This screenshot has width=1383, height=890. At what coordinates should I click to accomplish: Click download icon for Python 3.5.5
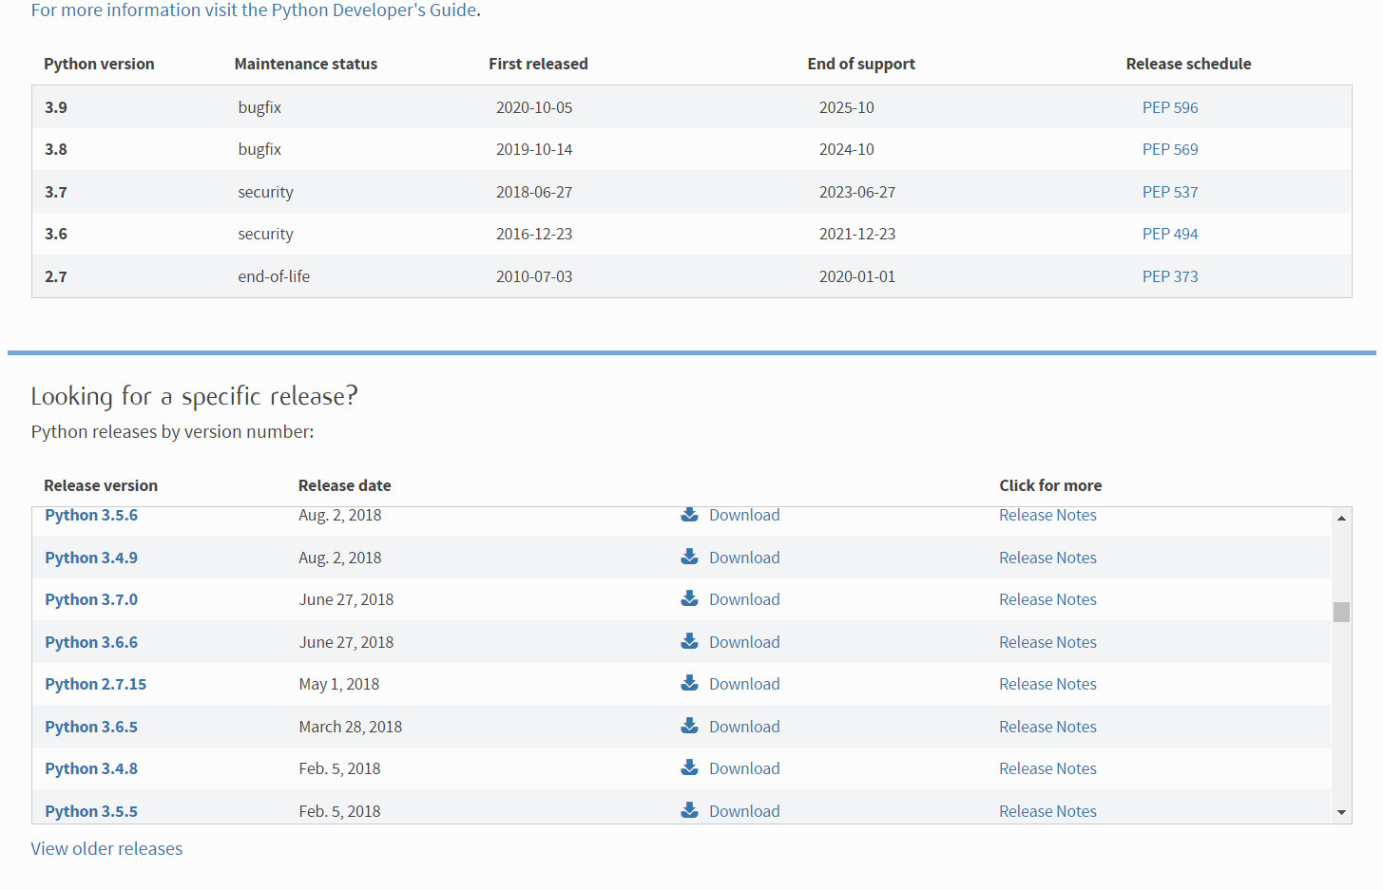[x=689, y=810]
